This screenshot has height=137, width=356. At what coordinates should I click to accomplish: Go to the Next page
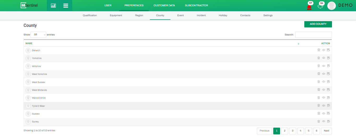[326, 131]
